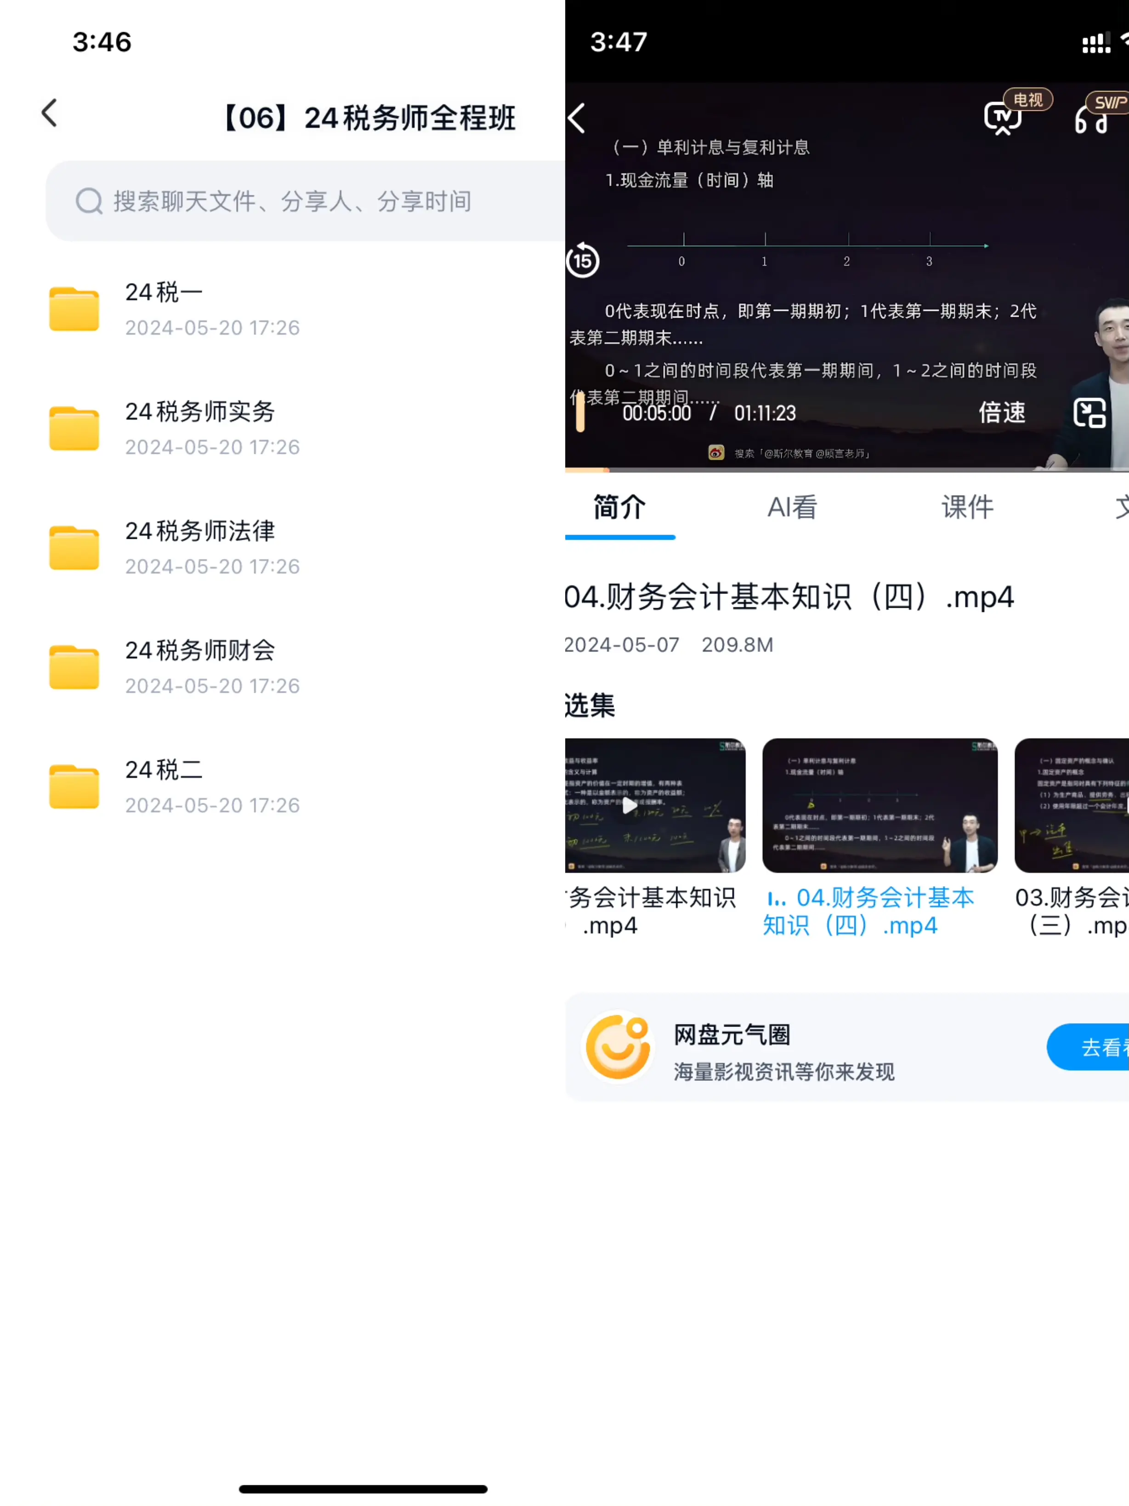Open the 倍速 playback speed option
Image resolution: width=1129 pixels, height=1506 pixels.
1002,412
